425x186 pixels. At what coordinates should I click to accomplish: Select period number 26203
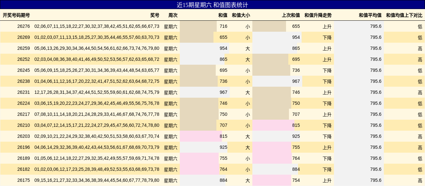coord(24,137)
